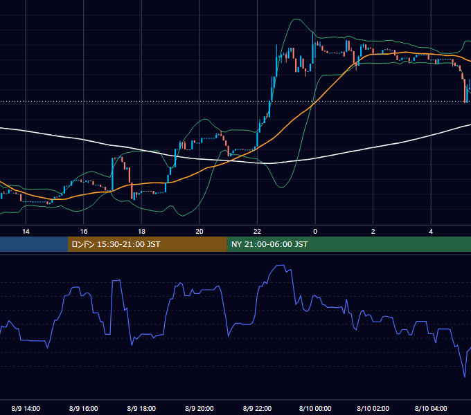Click the date label 8/10 04:00

coord(431,408)
